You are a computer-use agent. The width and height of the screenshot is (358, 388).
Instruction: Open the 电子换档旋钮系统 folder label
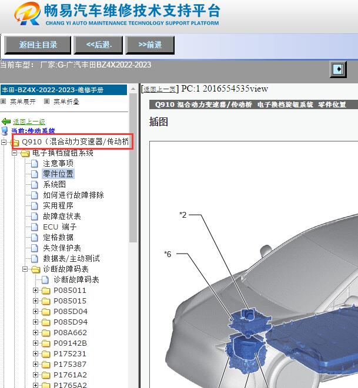click(x=63, y=153)
